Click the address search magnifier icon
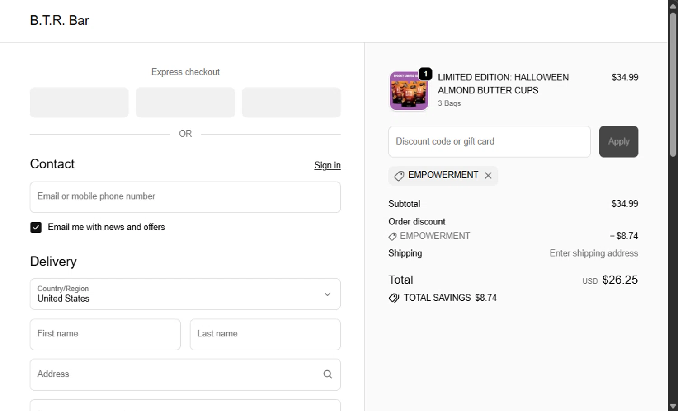This screenshot has height=411, width=678. click(x=328, y=374)
